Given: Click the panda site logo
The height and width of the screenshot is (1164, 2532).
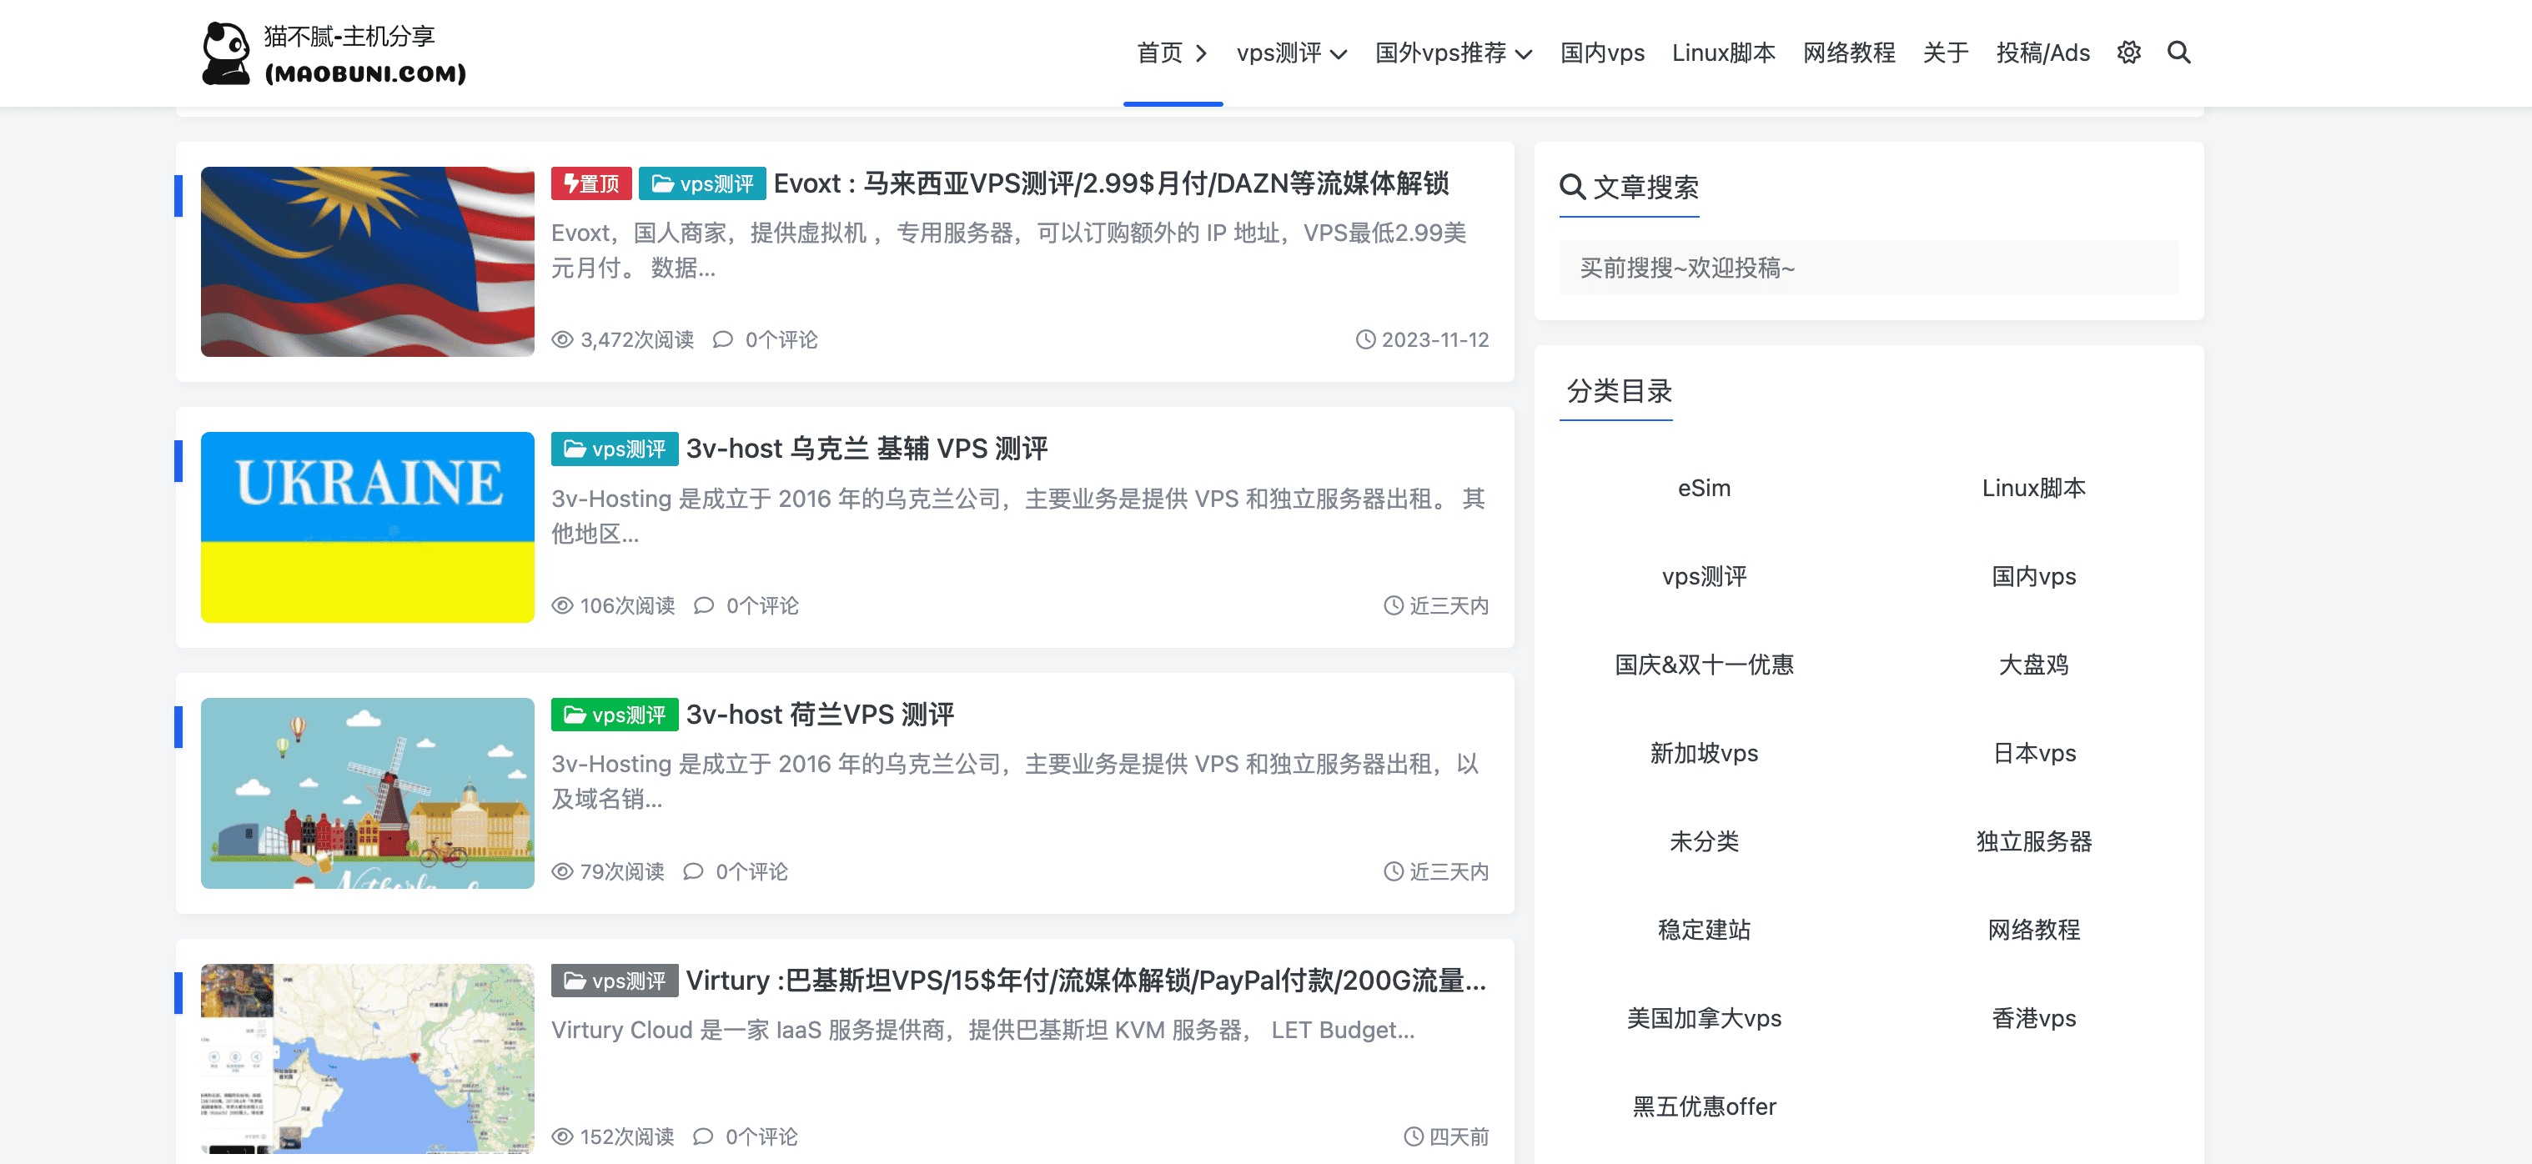Looking at the screenshot, I should pyautogui.click(x=226, y=53).
